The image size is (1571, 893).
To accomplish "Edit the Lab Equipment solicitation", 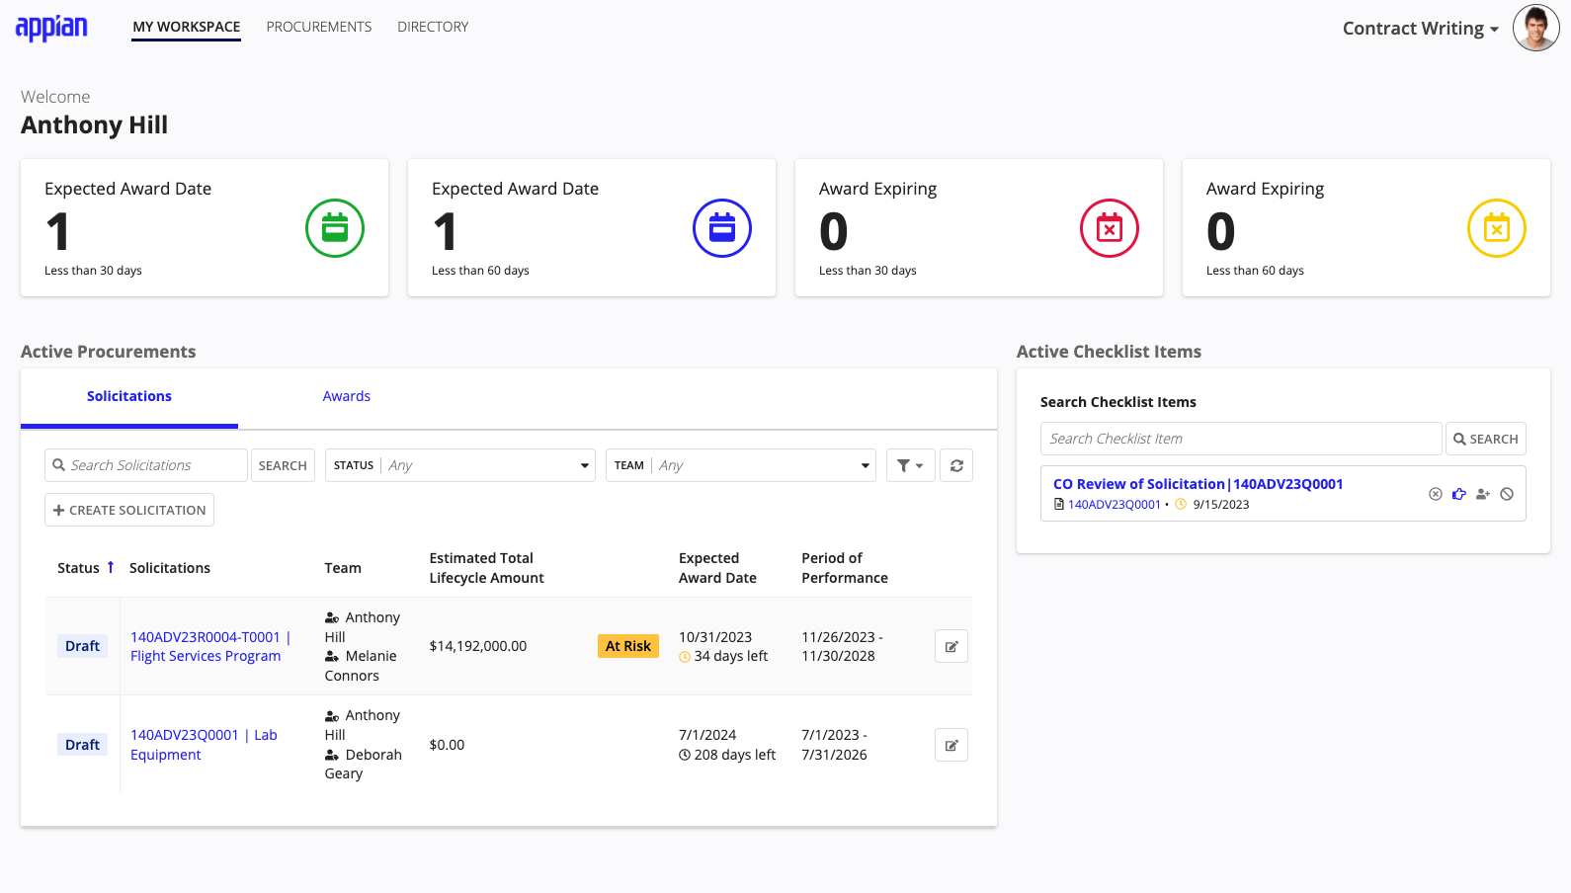I will (x=951, y=745).
